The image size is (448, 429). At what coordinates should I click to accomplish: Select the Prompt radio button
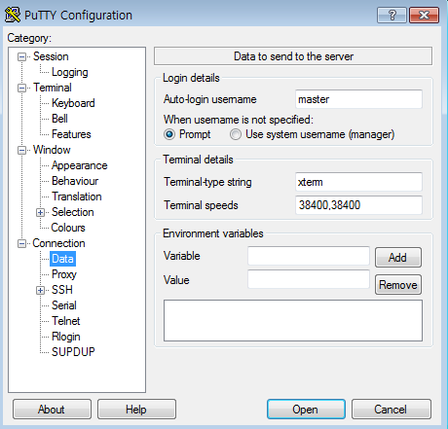point(169,134)
